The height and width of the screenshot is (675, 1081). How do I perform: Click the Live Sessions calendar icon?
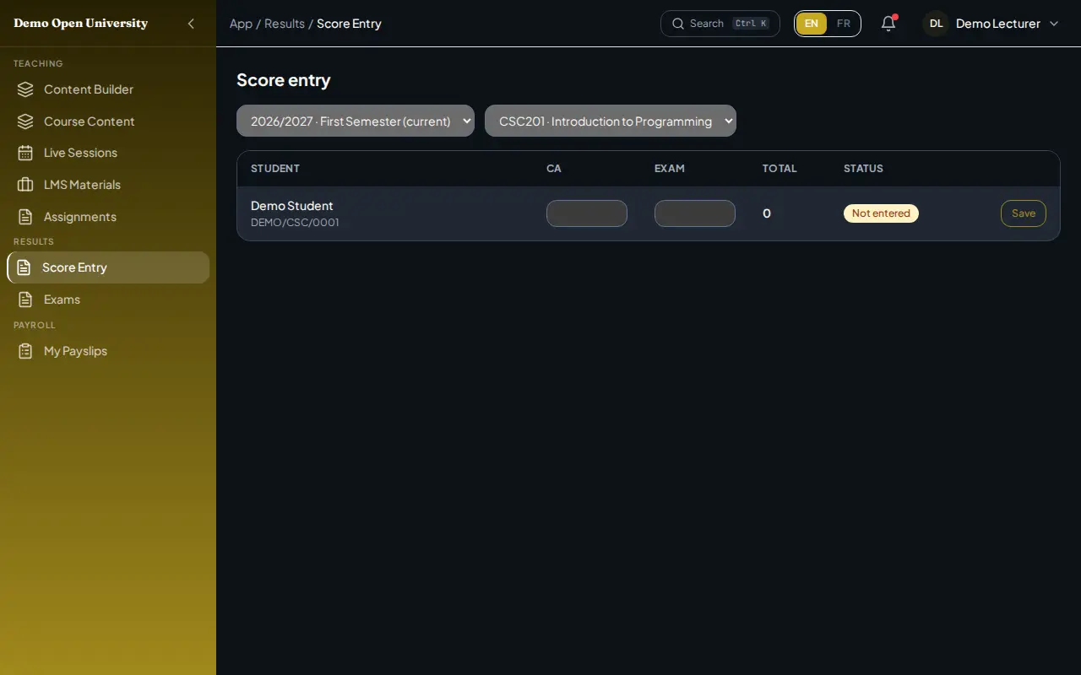coord(25,153)
